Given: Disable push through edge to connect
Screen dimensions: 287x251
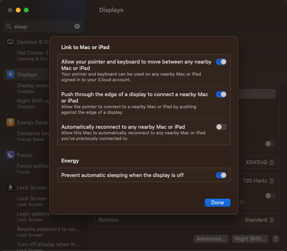Looking at the screenshot, I should [221, 94].
